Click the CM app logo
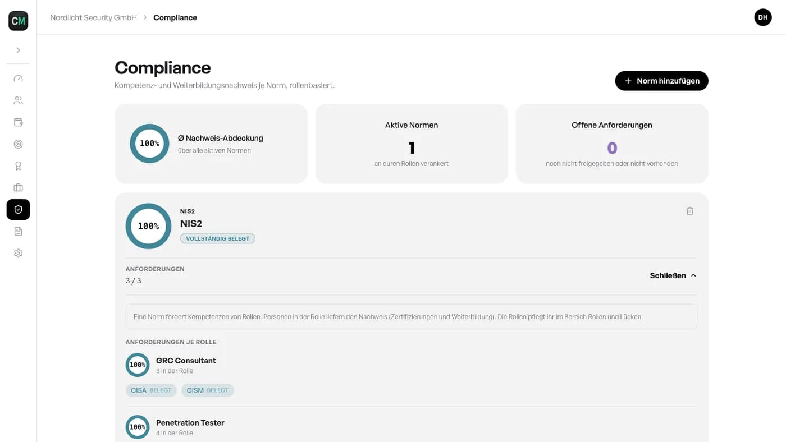Image resolution: width=786 pixels, height=442 pixels. (18, 21)
